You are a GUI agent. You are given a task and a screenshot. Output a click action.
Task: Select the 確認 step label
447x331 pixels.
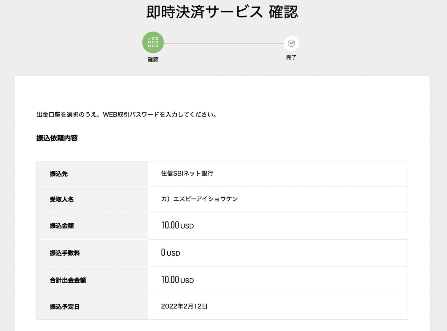click(153, 59)
